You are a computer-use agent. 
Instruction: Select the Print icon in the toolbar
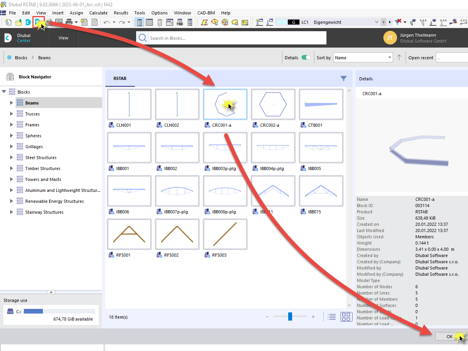pos(69,22)
